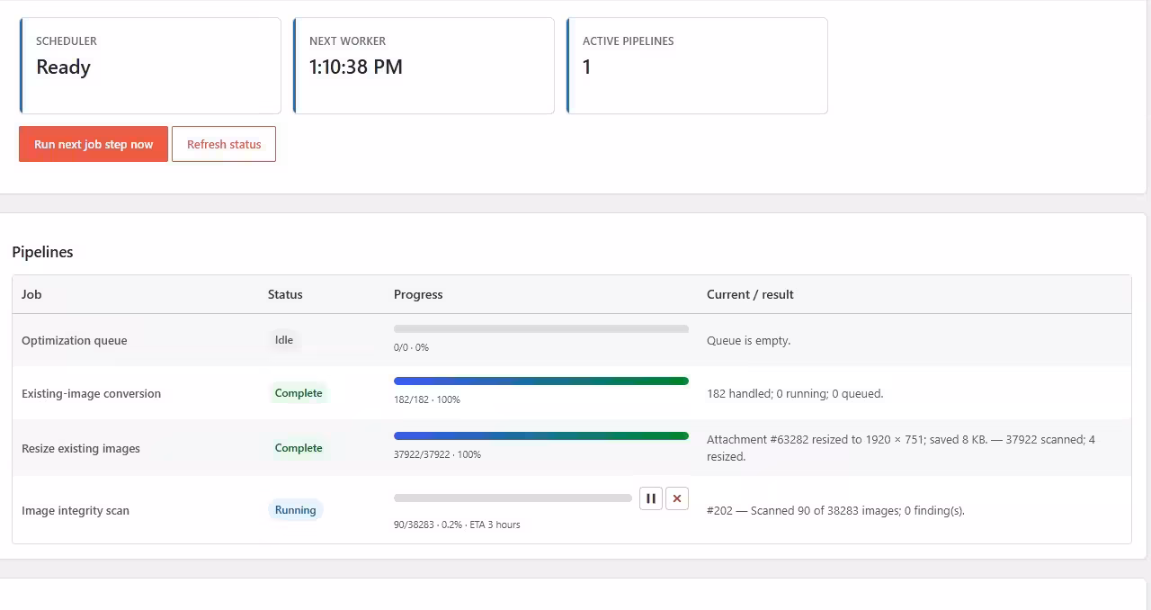Click the Pipelines section heading
The width and height of the screenshot is (1151, 610).
click(42, 252)
